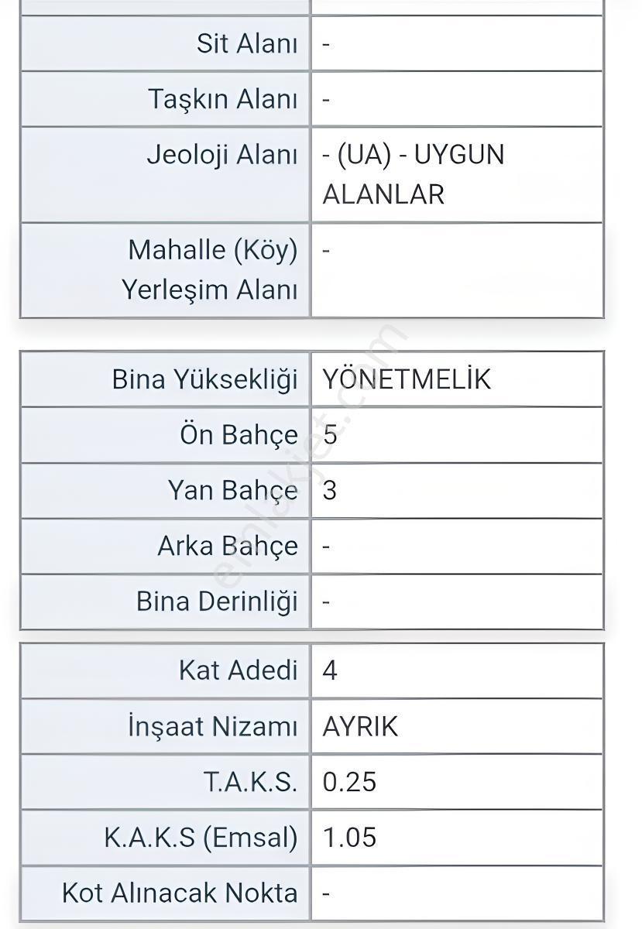Screen dimensions: 642x929
Task: Click the Kat Adedi label
Action: coord(238,670)
